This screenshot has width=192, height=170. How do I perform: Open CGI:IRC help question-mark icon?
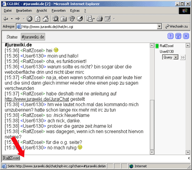click(170, 36)
